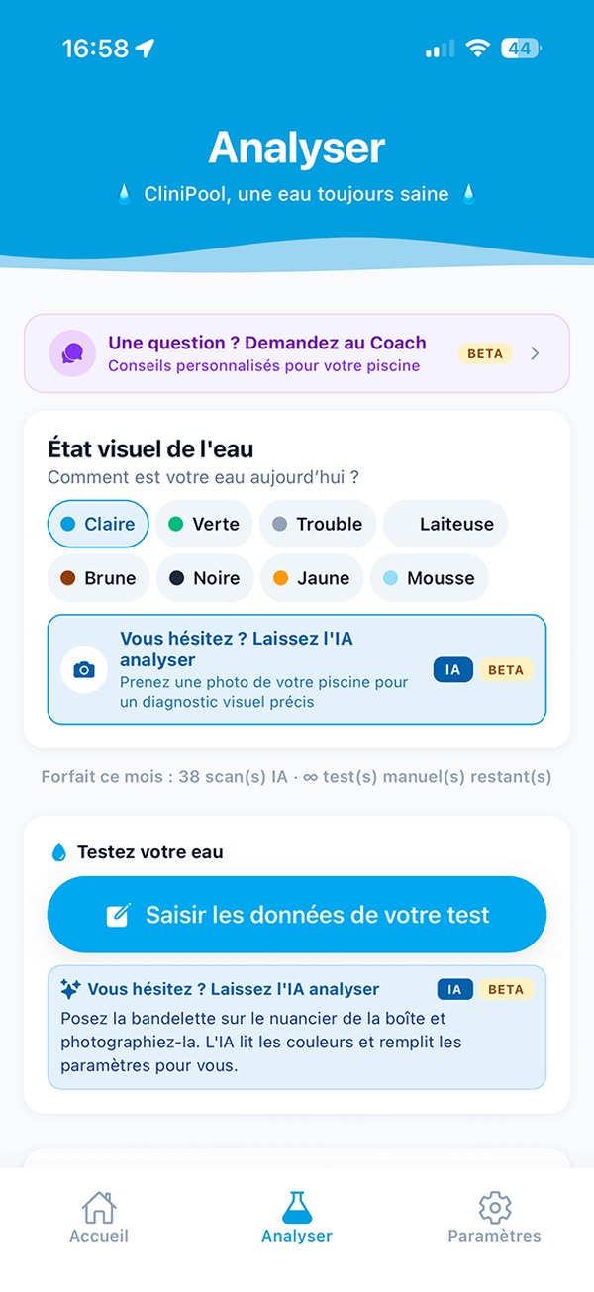Screen dimensions: 594x1292
Task: Select the orange Jaune color chip
Action: (x=311, y=578)
